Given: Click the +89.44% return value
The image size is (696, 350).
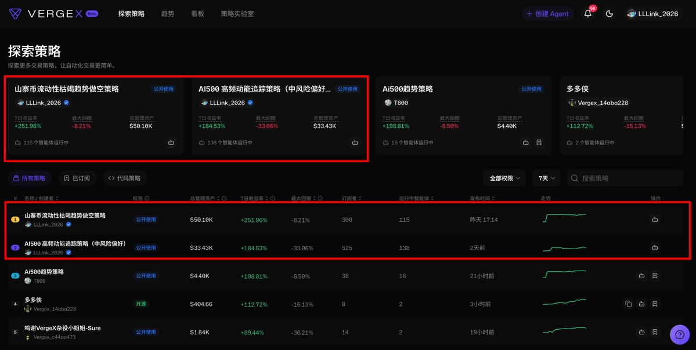Looking at the screenshot, I should 252,332.
